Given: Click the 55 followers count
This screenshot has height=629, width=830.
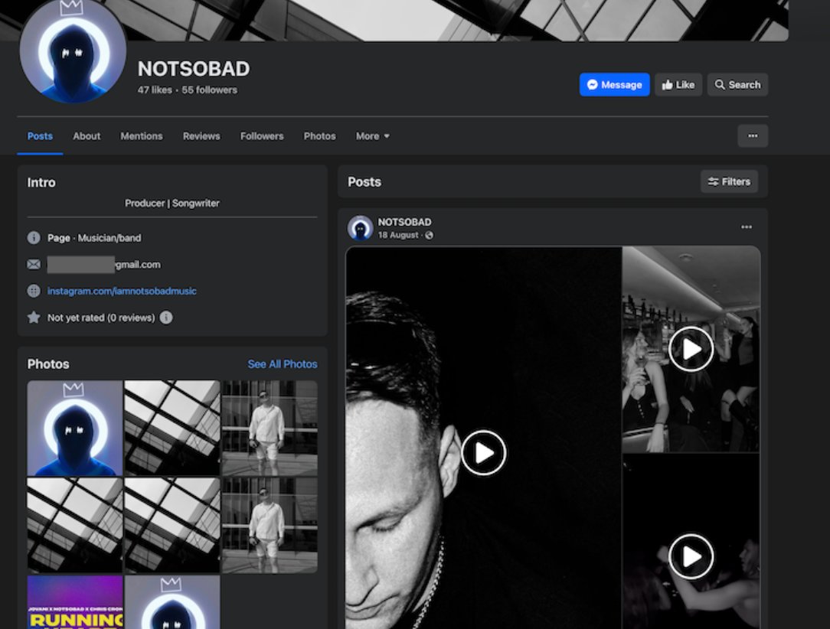Looking at the screenshot, I should pyautogui.click(x=210, y=90).
